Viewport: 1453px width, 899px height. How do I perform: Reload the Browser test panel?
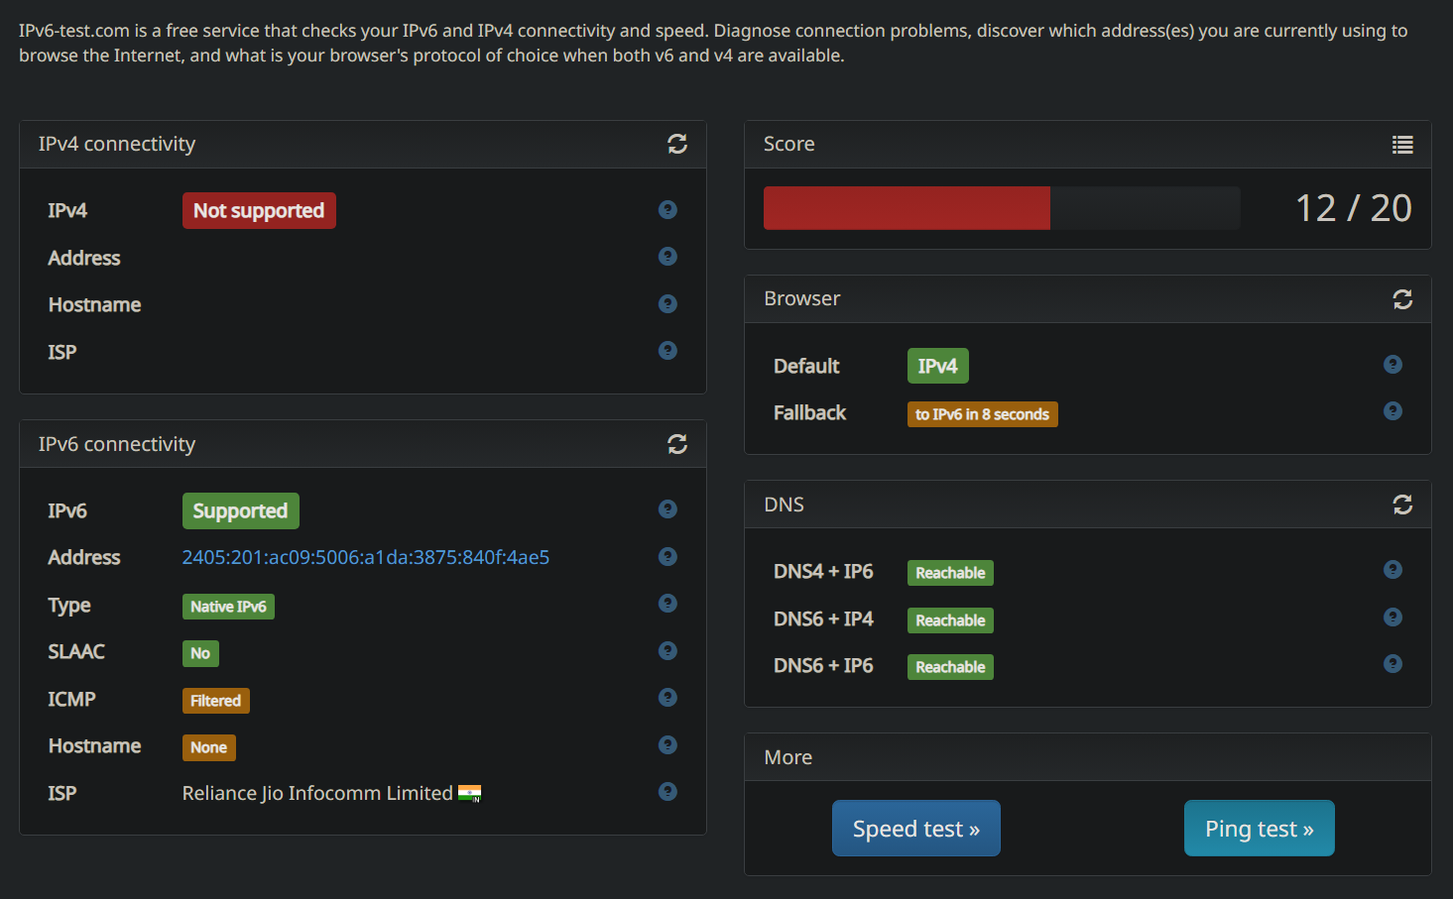click(x=1402, y=299)
